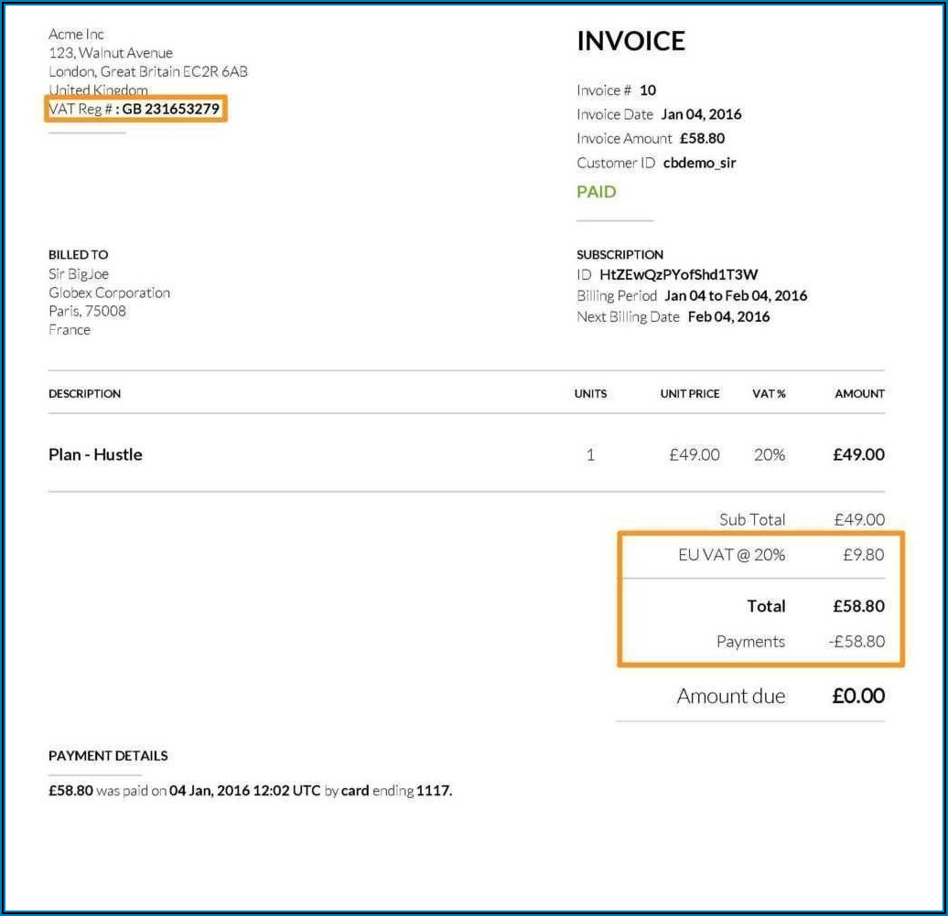Screen dimensions: 948x916
Task: Click the AMOUNT column header
Action: 859,394
